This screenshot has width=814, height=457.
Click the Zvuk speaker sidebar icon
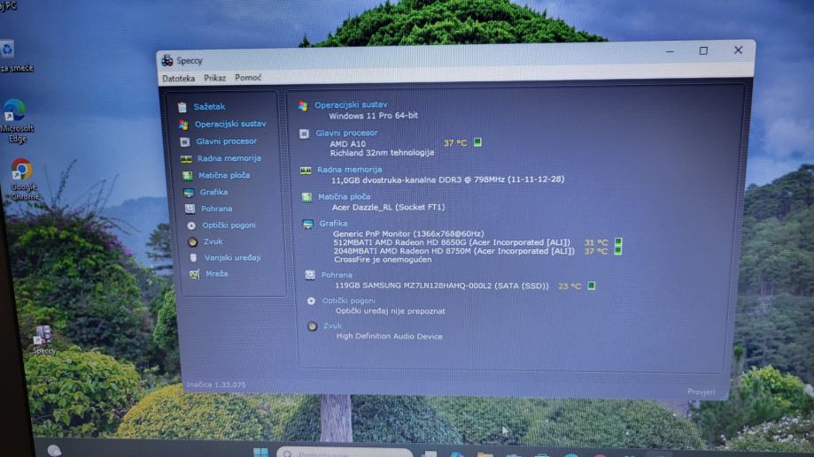click(192, 241)
